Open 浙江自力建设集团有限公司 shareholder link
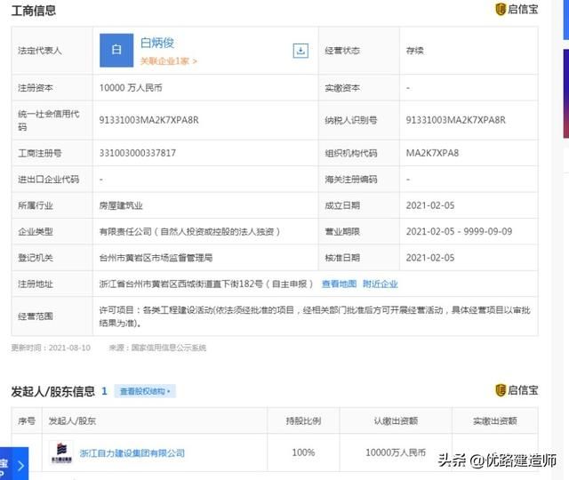The width and height of the screenshot is (569, 480). (x=132, y=452)
